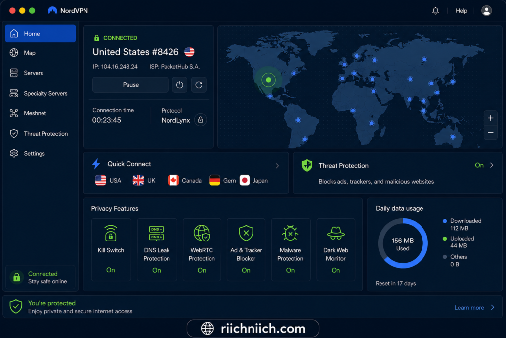Click the IP: 104.16.248.24 text
The width and height of the screenshot is (506, 338).
(x=115, y=67)
